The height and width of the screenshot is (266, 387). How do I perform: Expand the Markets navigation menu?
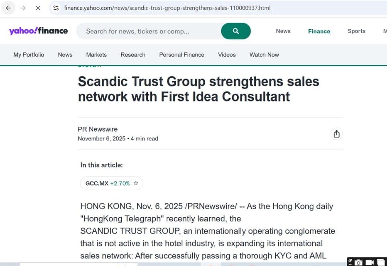pos(96,55)
